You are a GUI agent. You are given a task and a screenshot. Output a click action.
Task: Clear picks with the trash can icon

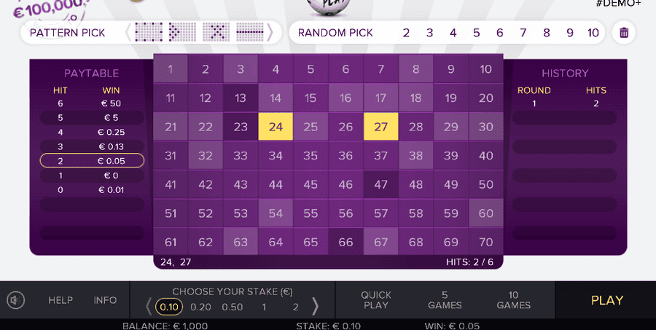click(624, 33)
